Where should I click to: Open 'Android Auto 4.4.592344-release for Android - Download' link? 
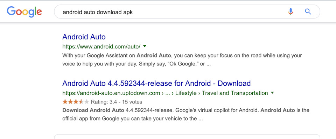156,83
